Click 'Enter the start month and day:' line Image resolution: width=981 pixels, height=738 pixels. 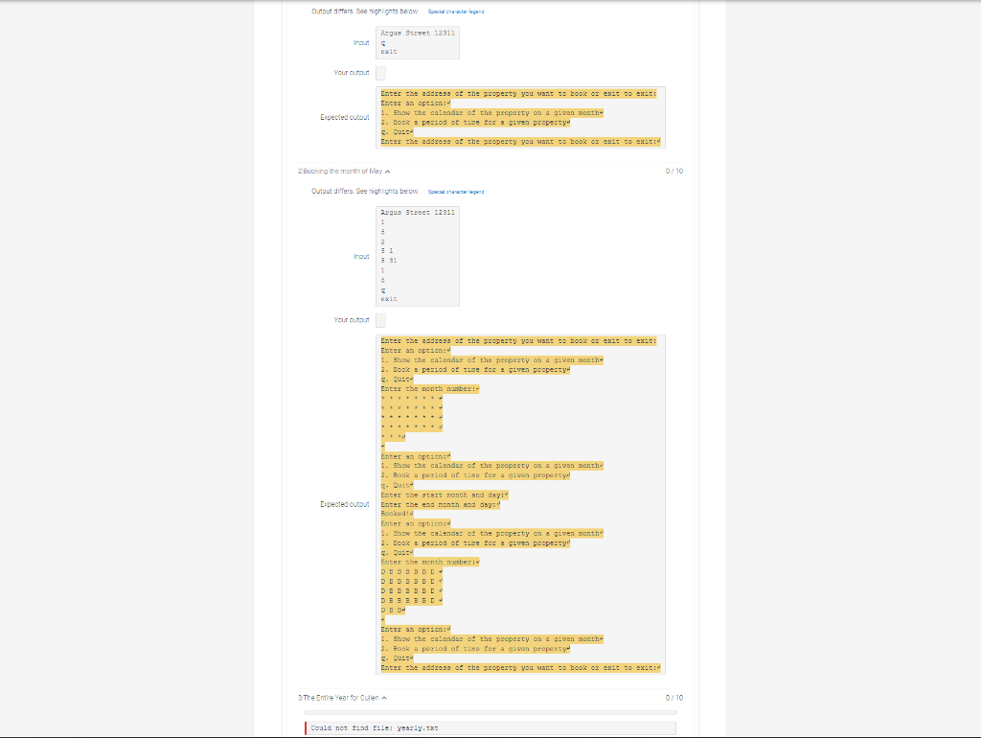[445, 496]
